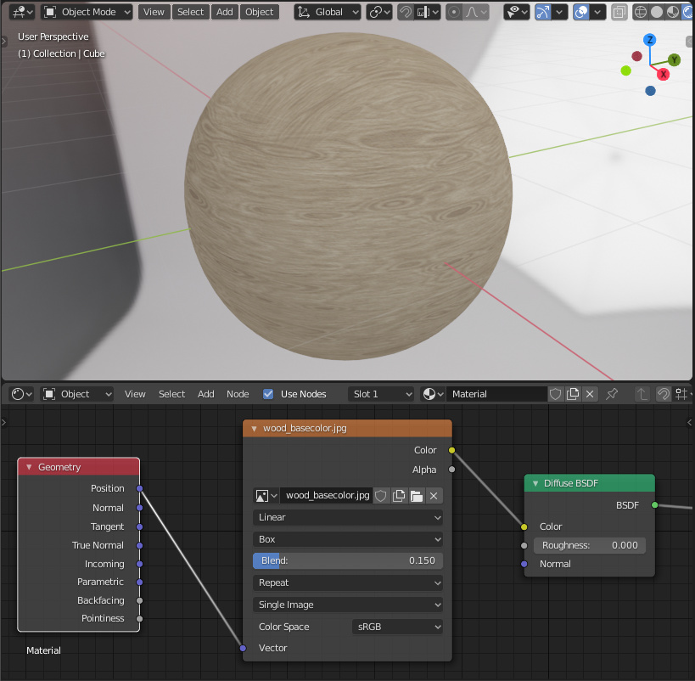The height and width of the screenshot is (681, 695).
Task: Click the node editor snapping icon
Action: [x=664, y=394]
